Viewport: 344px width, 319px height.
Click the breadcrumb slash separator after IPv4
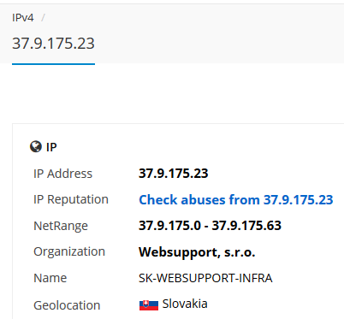[43, 18]
